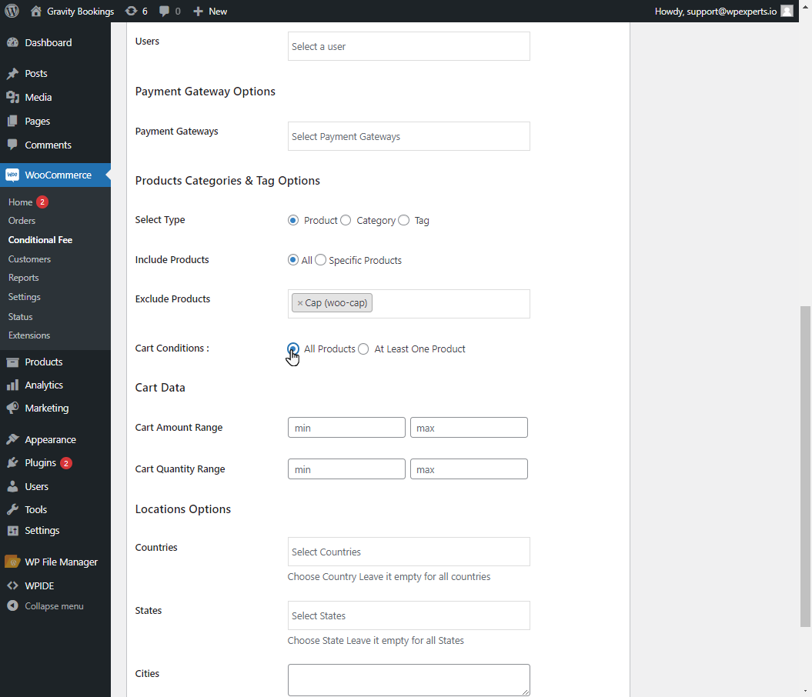The height and width of the screenshot is (697, 812).
Task: Click the WPIDE code brackets icon
Action: 13,585
